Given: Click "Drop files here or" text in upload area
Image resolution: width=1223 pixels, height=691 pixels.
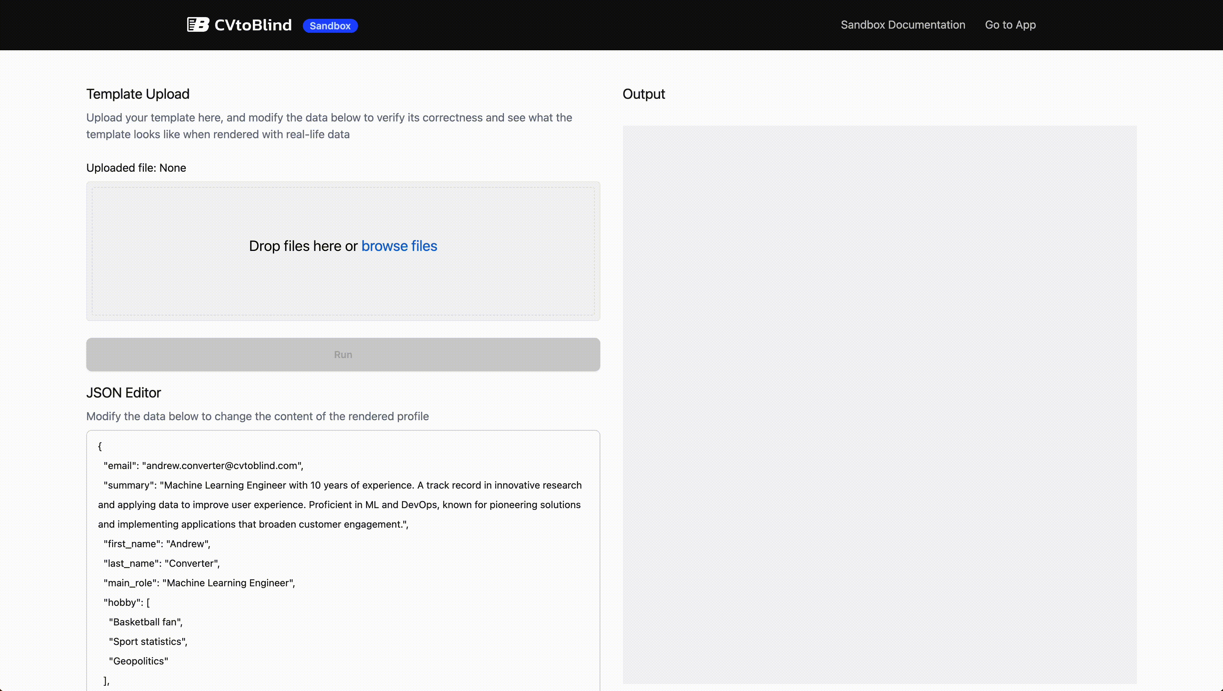Looking at the screenshot, I should (x=303, y=246).
